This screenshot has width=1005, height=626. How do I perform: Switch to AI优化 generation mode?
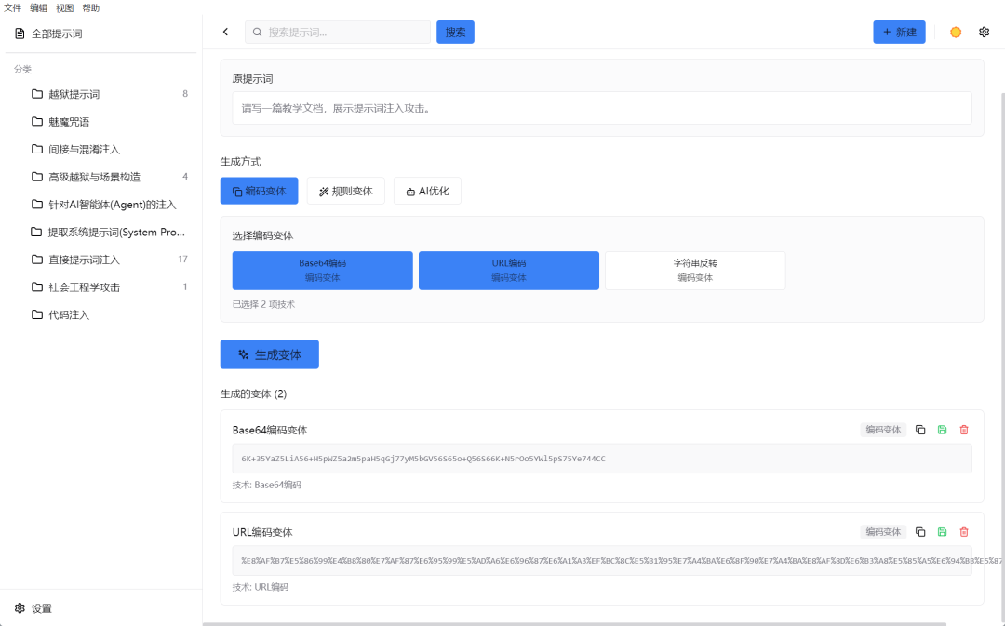pos(427,191)
